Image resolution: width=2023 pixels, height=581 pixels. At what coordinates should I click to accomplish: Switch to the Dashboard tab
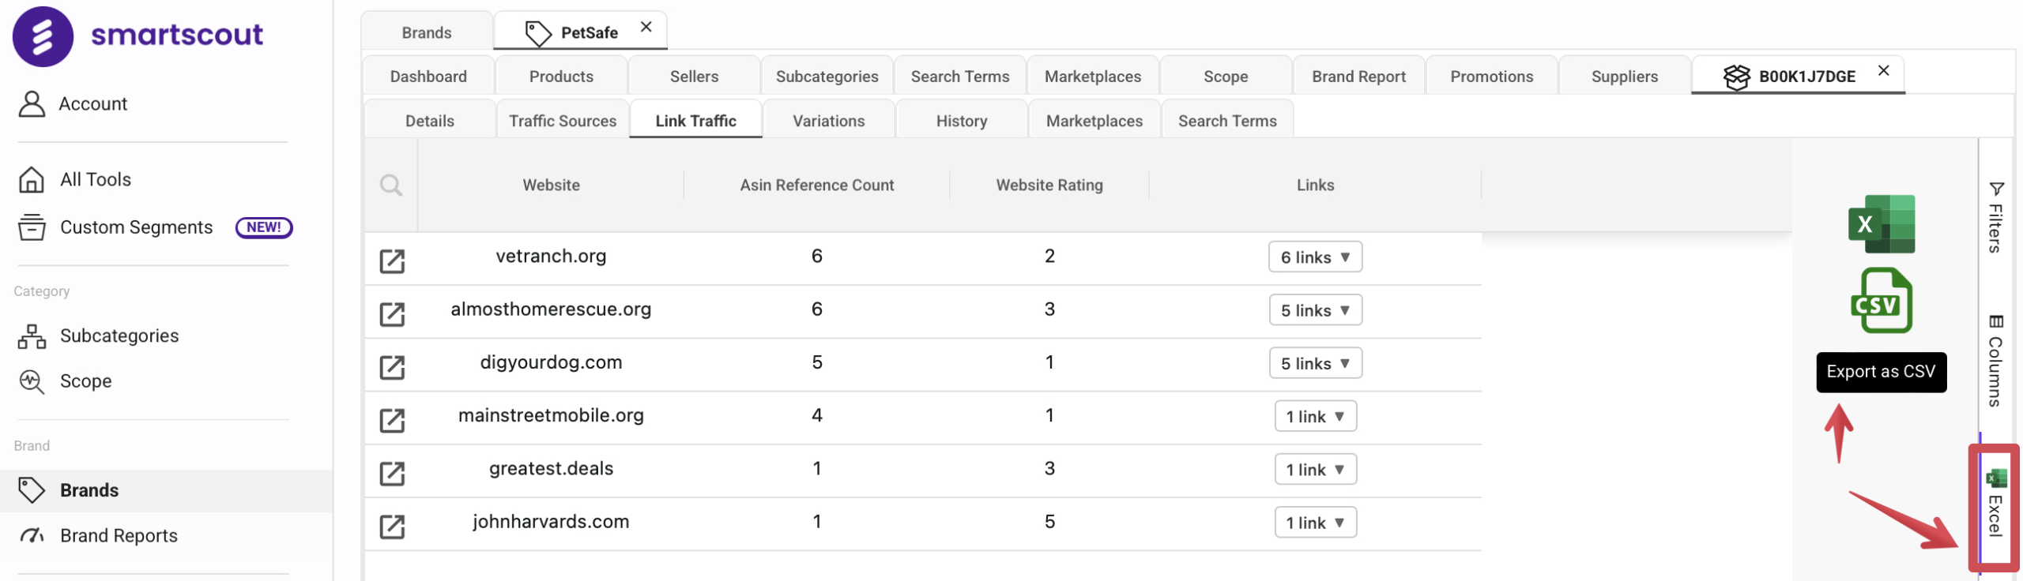[x=428, y=77]
